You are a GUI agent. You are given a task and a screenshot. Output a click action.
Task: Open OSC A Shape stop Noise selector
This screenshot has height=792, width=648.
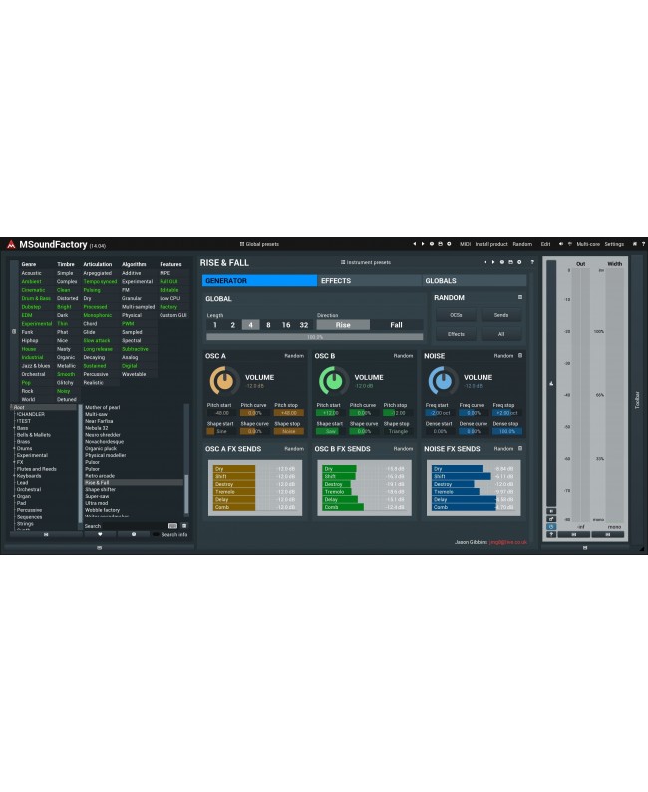(289, 431)
